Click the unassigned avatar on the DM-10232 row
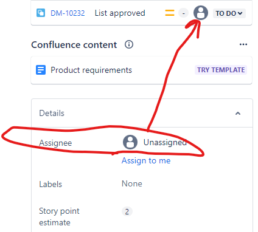The height and width of the screenshot is (232, 258). (201, 13)
